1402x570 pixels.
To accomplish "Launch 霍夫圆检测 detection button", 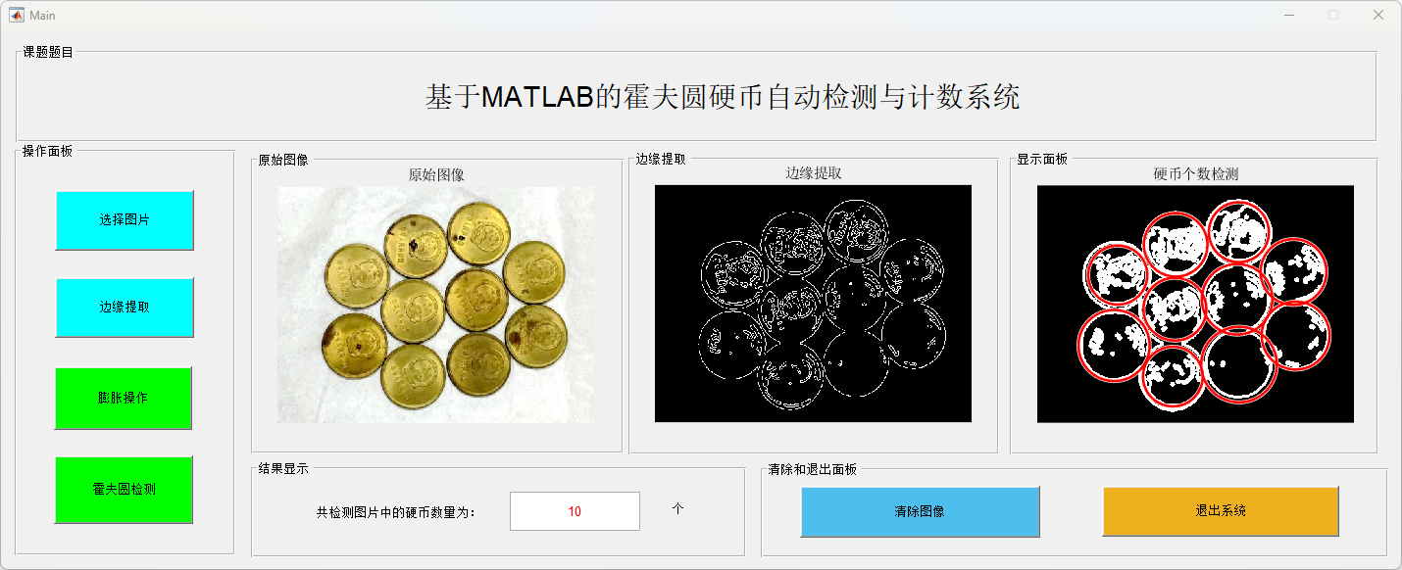I will coord(124,489).
